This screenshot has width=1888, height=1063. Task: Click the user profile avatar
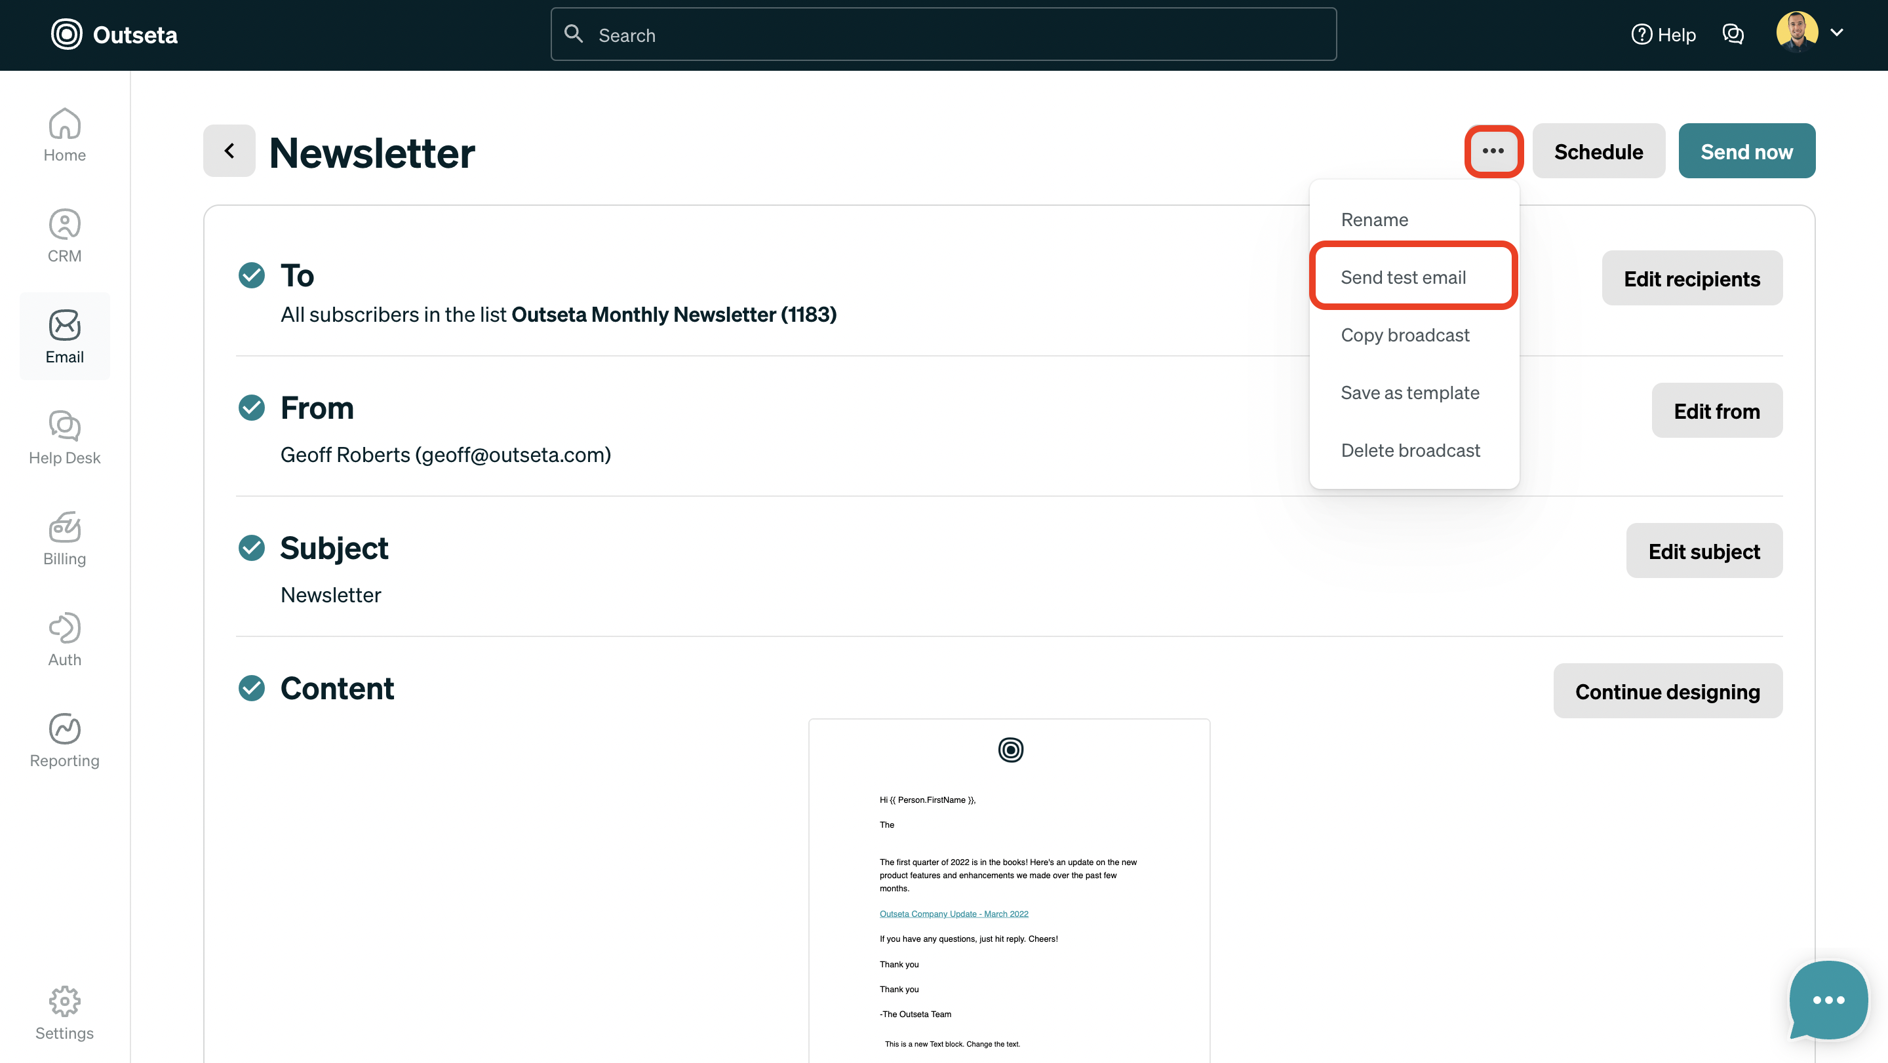pos(1797,31)
